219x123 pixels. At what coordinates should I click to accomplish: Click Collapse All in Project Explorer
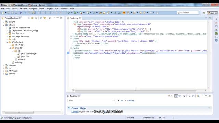(x=41, y=18)
